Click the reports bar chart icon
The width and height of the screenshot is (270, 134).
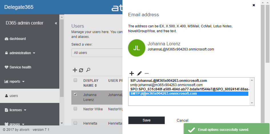click(6, 82)
